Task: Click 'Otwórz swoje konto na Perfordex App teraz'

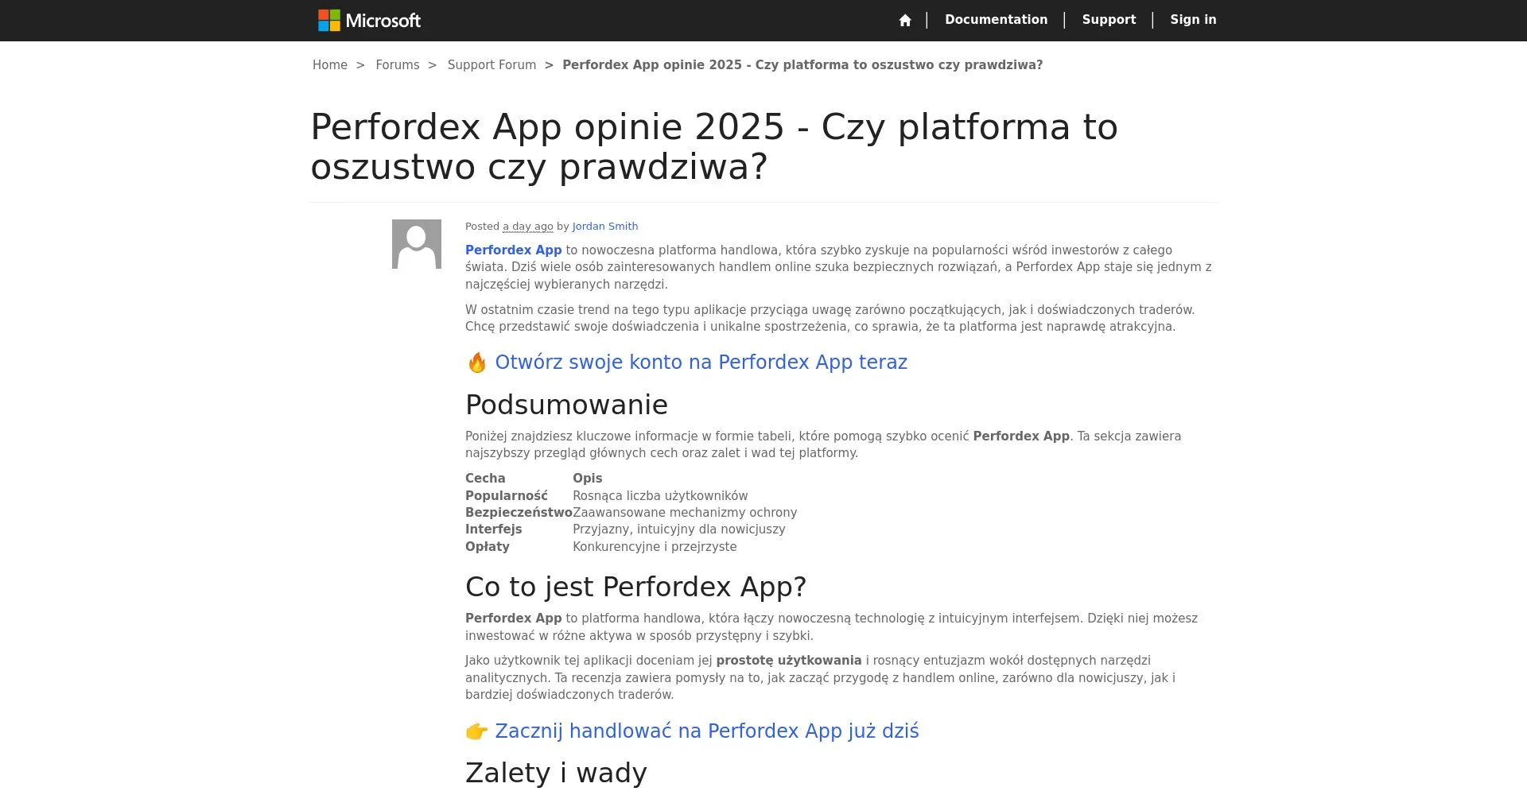Action: coord(701,363)
